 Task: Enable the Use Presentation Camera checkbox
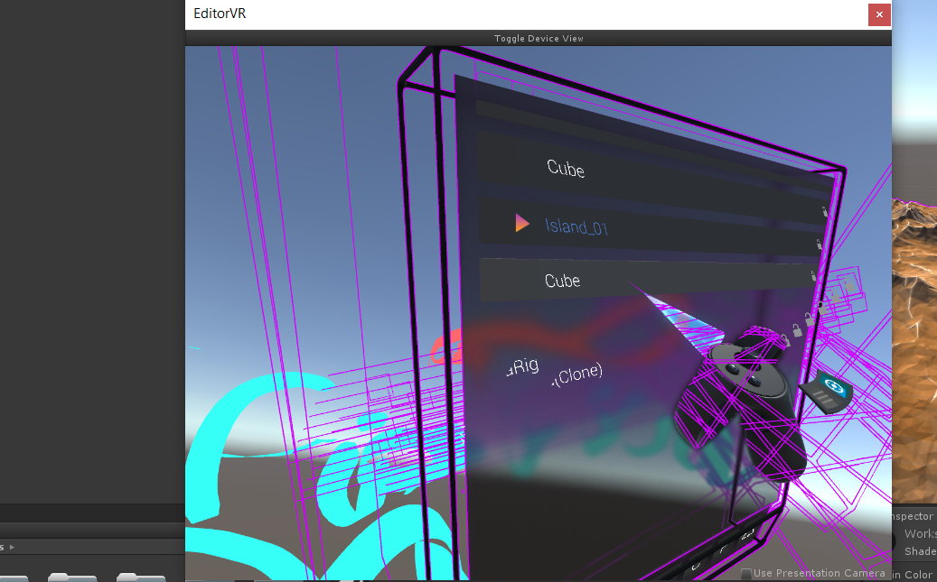click(745, 573)
